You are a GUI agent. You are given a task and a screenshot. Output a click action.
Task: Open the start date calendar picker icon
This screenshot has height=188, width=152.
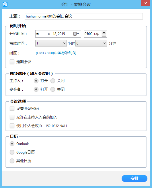coord(76,34)
